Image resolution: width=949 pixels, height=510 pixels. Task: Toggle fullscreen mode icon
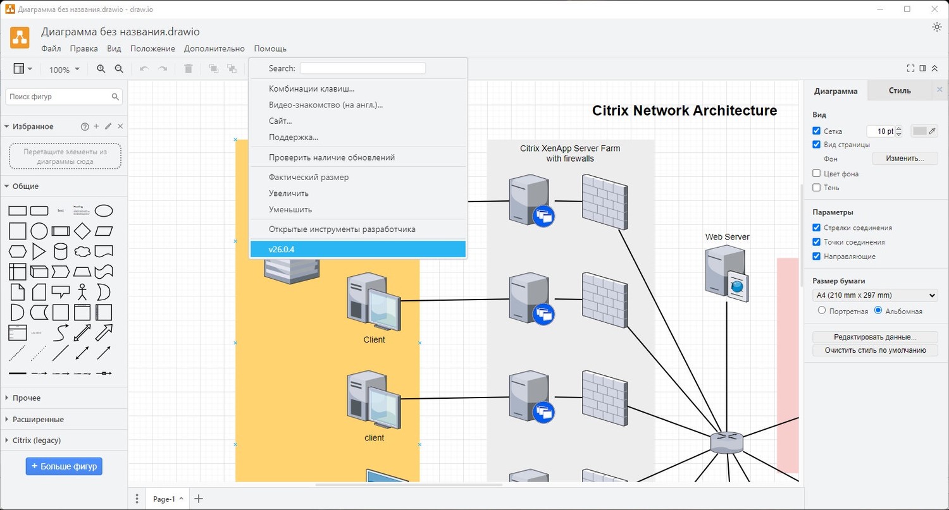point(910,68)
